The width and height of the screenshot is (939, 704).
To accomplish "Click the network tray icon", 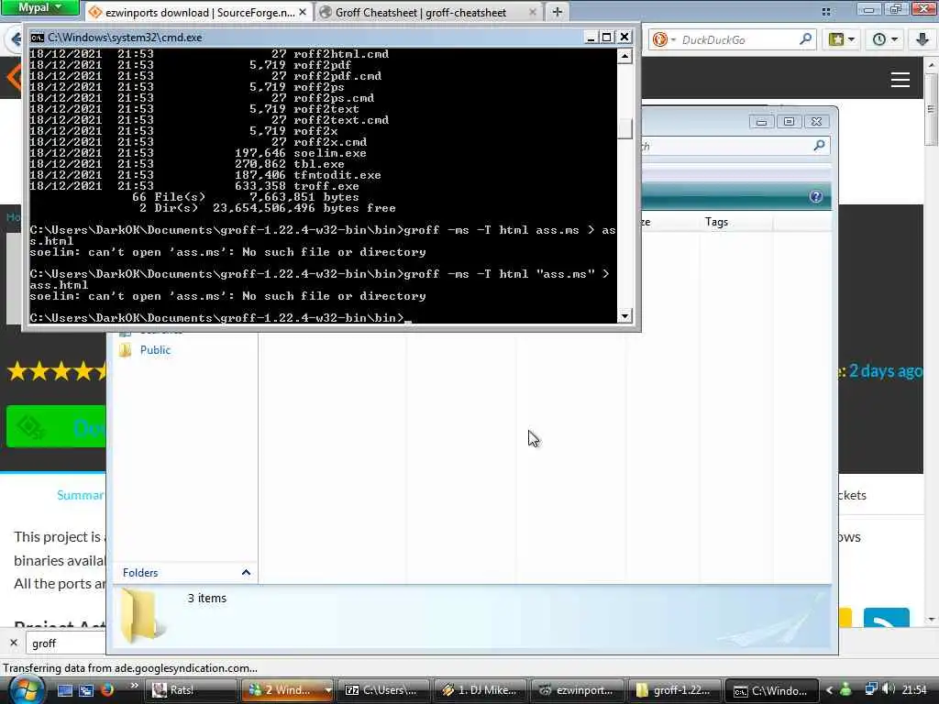I will pos(871,690).
